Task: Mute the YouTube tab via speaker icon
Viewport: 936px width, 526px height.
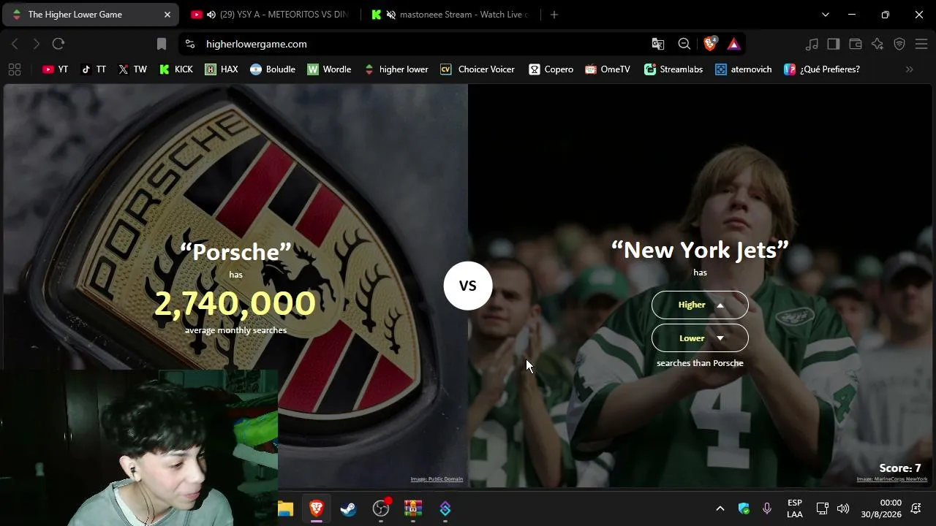Action: coord(211,15)
